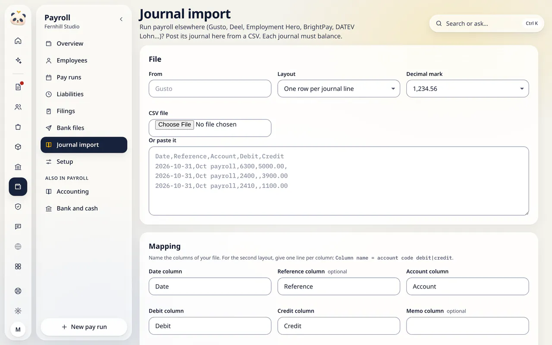Screen dimensions: 552x345
Task: Click the Memo column field
Action: [467, 326]
